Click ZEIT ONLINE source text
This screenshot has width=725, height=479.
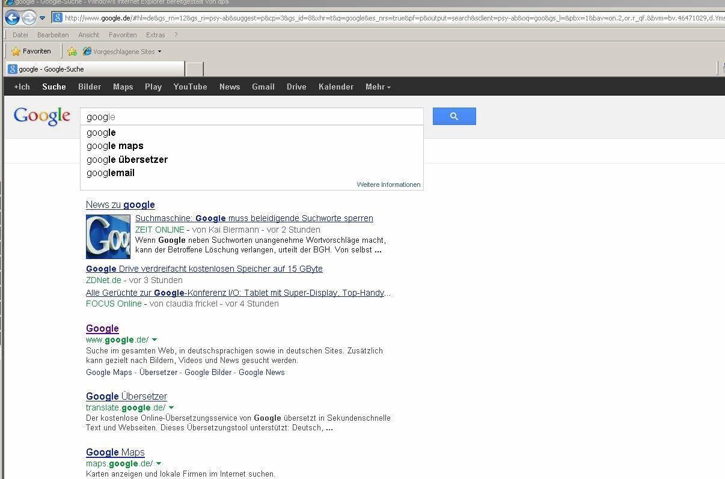click(160, 230)
